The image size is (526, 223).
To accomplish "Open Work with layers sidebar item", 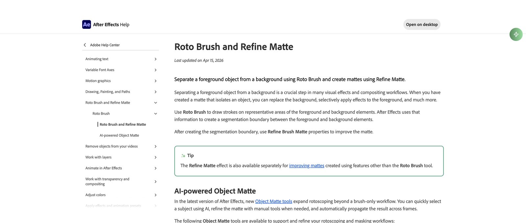I will click(x=98, y=157).
